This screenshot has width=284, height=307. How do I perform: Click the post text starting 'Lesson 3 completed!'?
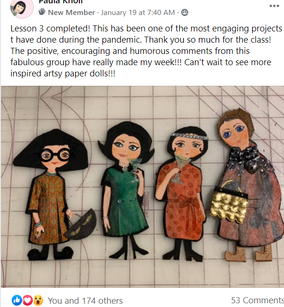[x=146, y=51]
